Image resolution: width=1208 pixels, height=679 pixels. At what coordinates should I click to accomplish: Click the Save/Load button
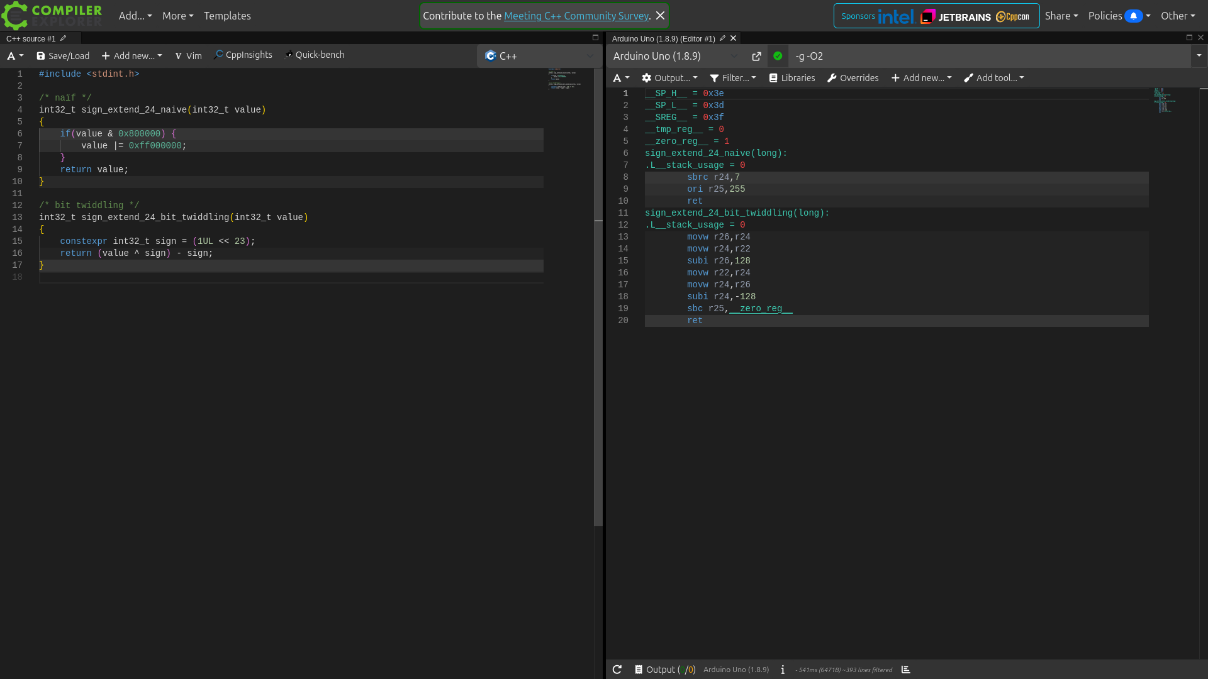click(x=63, y=56)
